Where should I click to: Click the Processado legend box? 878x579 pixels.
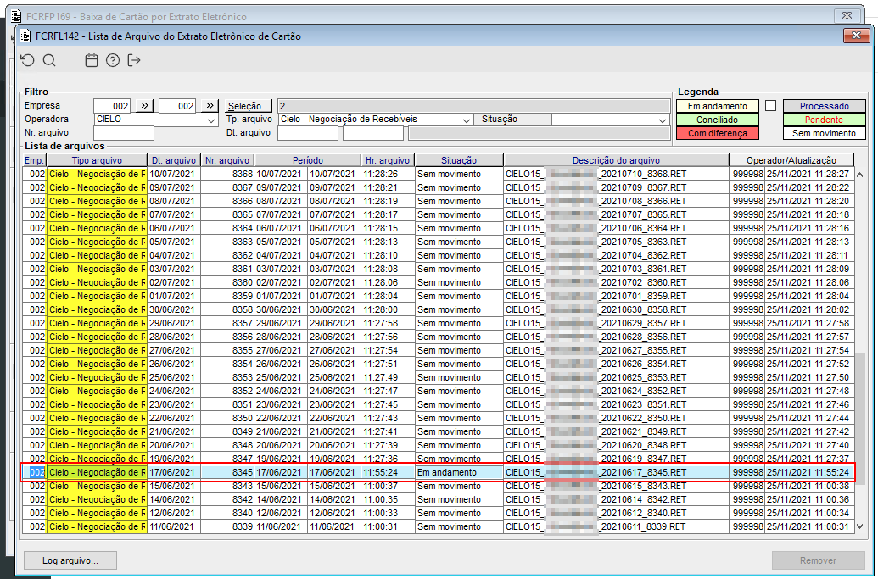click(x=825, y=106)
